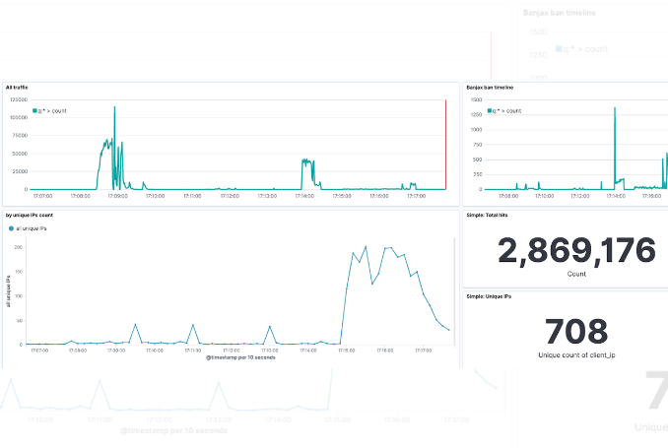668x448 pixels.
Task: Click the 708 unique IPs metric value
Action: tap(576, 331)
